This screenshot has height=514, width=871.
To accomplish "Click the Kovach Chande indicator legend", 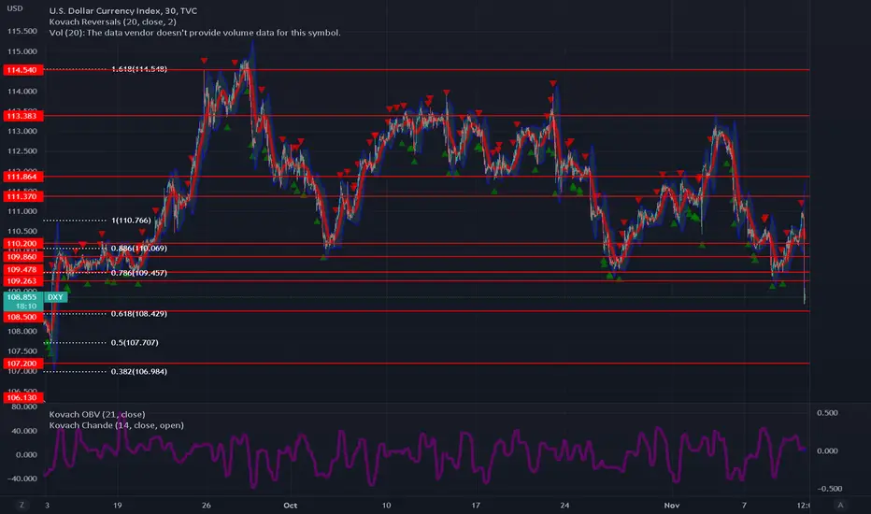I will pyautogui.click(x=116, y=425).
